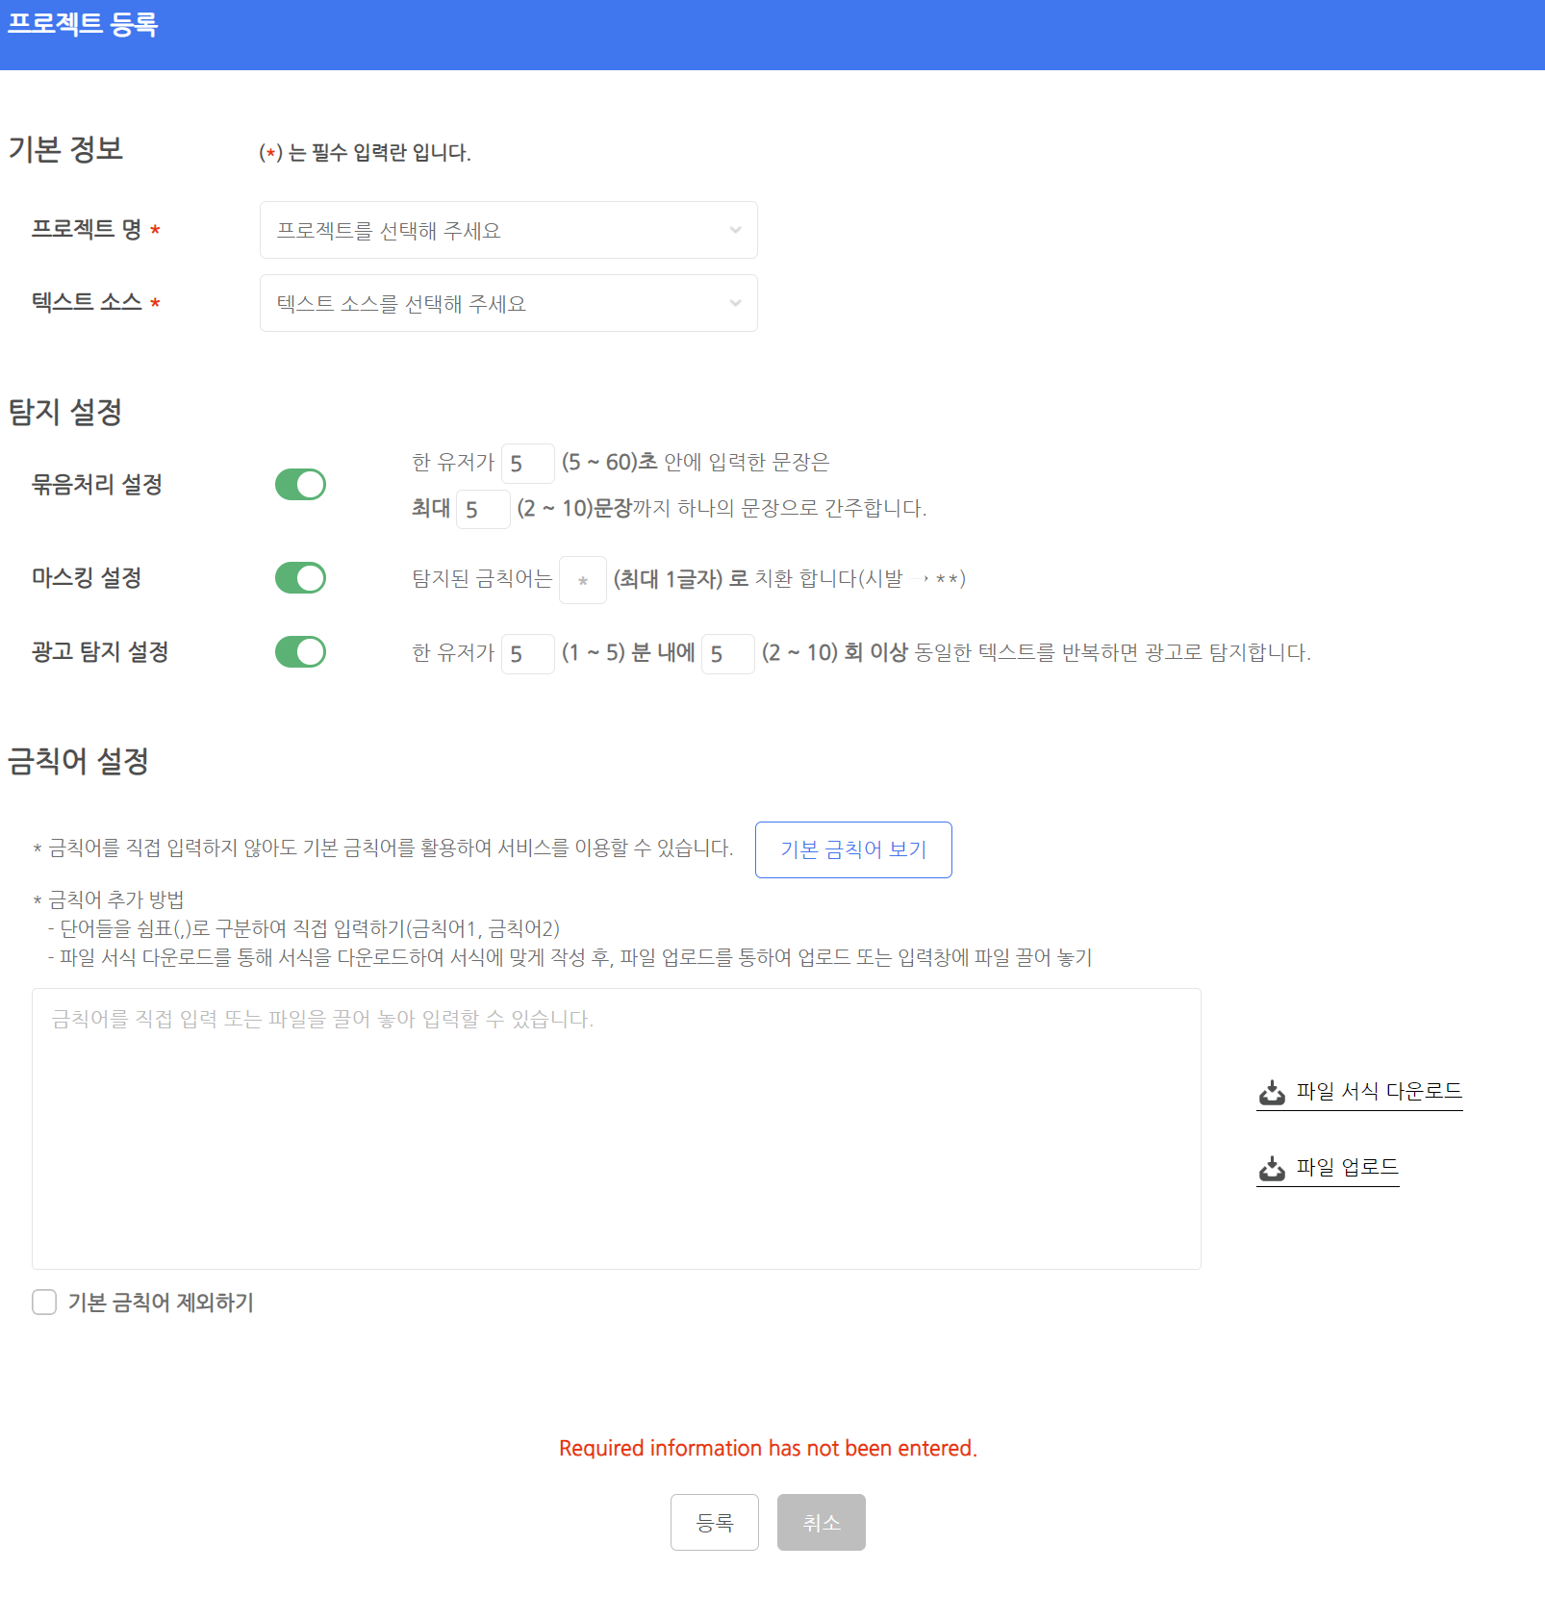1545x1620 pixels.
Task: Open the 프로젝트를 선택해 주세요 dropdown
Action: pos(508,230)
